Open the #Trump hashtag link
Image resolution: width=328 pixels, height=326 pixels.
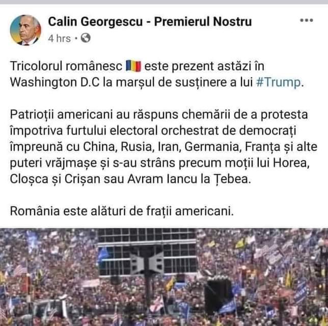coord(279,82)
